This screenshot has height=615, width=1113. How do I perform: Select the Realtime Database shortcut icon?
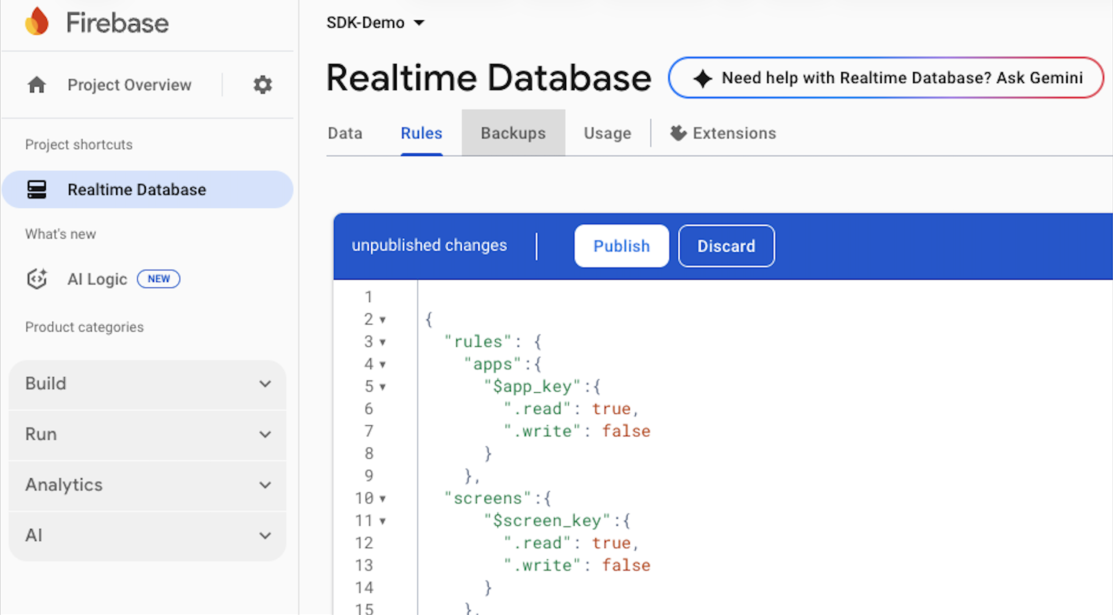(37, 189)
